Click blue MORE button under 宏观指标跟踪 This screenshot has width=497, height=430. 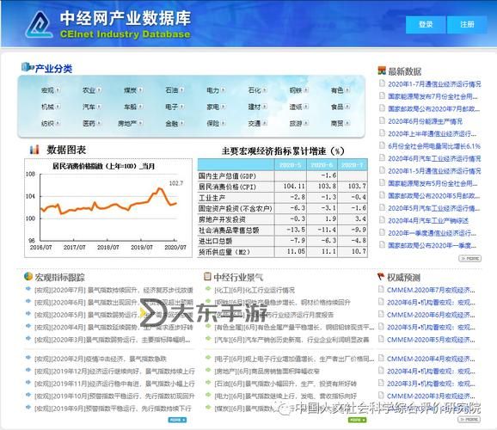tap(177, 420)
